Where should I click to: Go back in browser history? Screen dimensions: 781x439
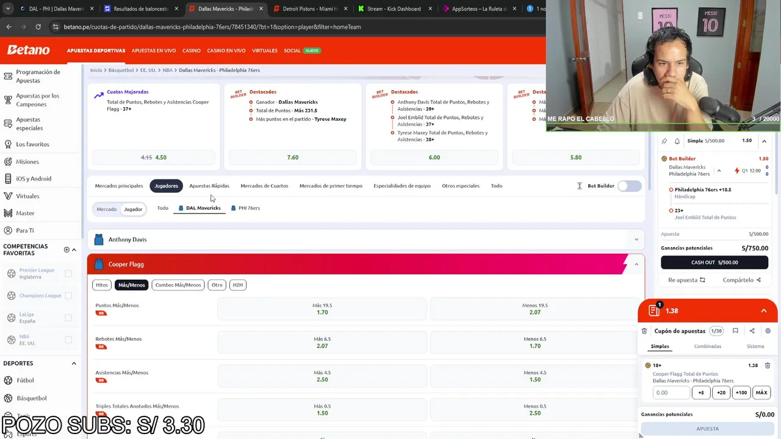click(x=9, y=27)
